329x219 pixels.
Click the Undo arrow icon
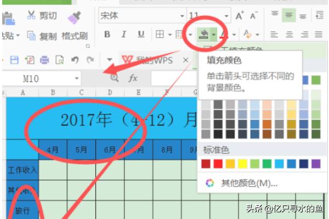75,59
